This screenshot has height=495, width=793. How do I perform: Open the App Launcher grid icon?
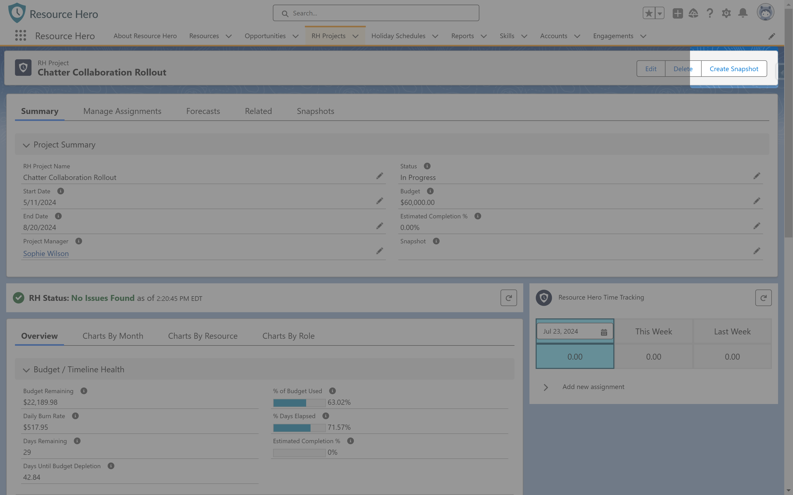(x=21, y=35)
